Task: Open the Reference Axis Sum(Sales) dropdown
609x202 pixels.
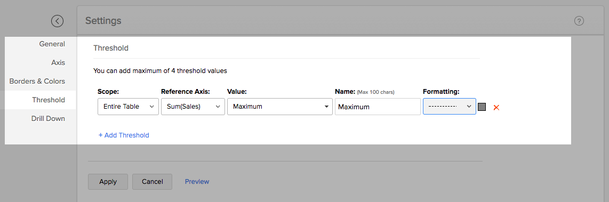Action: click(193, 107)
